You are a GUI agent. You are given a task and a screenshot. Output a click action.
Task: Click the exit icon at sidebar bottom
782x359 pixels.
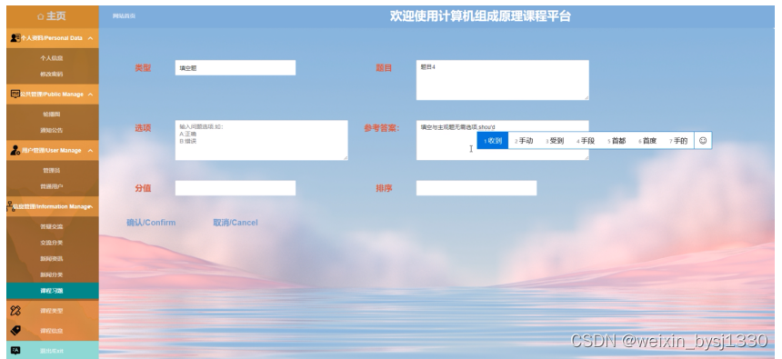[x=15, y=351]
